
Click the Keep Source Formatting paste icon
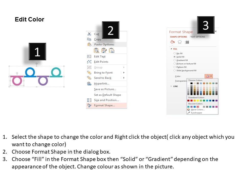click(x=104, y=50)
